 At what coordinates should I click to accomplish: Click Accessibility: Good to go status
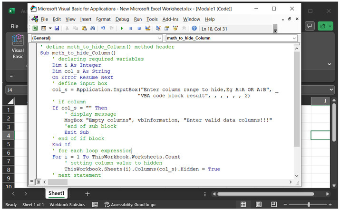point(130,205)
